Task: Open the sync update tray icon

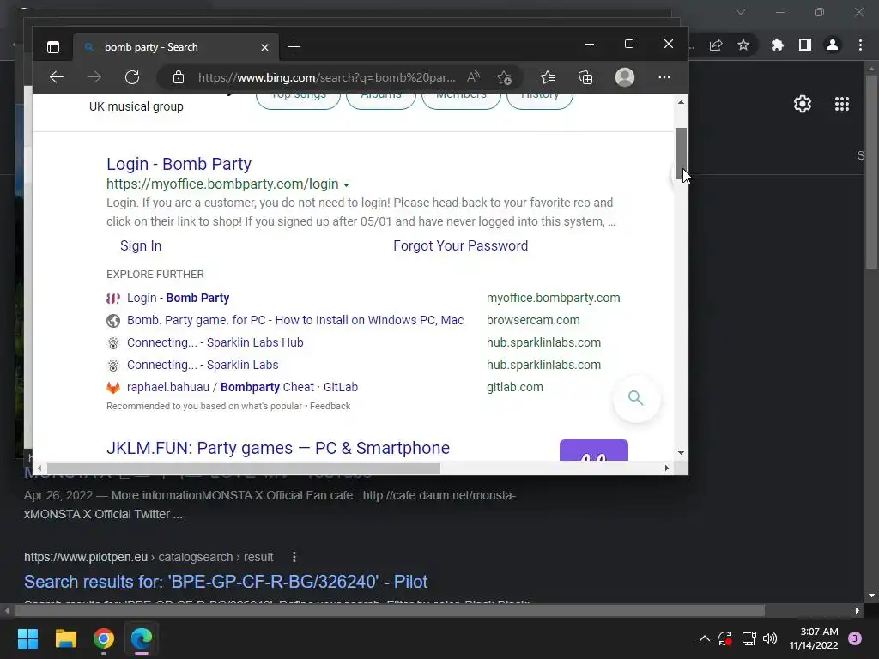Action: point(725,638)
